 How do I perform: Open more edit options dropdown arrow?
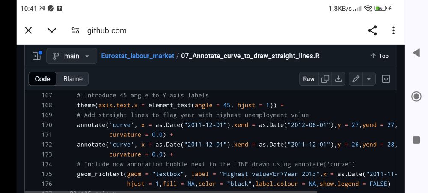pos(369,79)
